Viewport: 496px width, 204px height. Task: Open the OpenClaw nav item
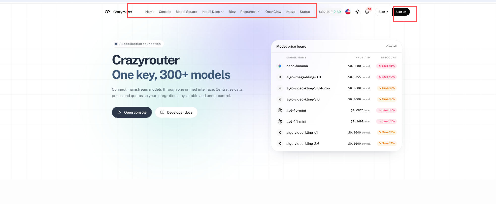[273, 12]
